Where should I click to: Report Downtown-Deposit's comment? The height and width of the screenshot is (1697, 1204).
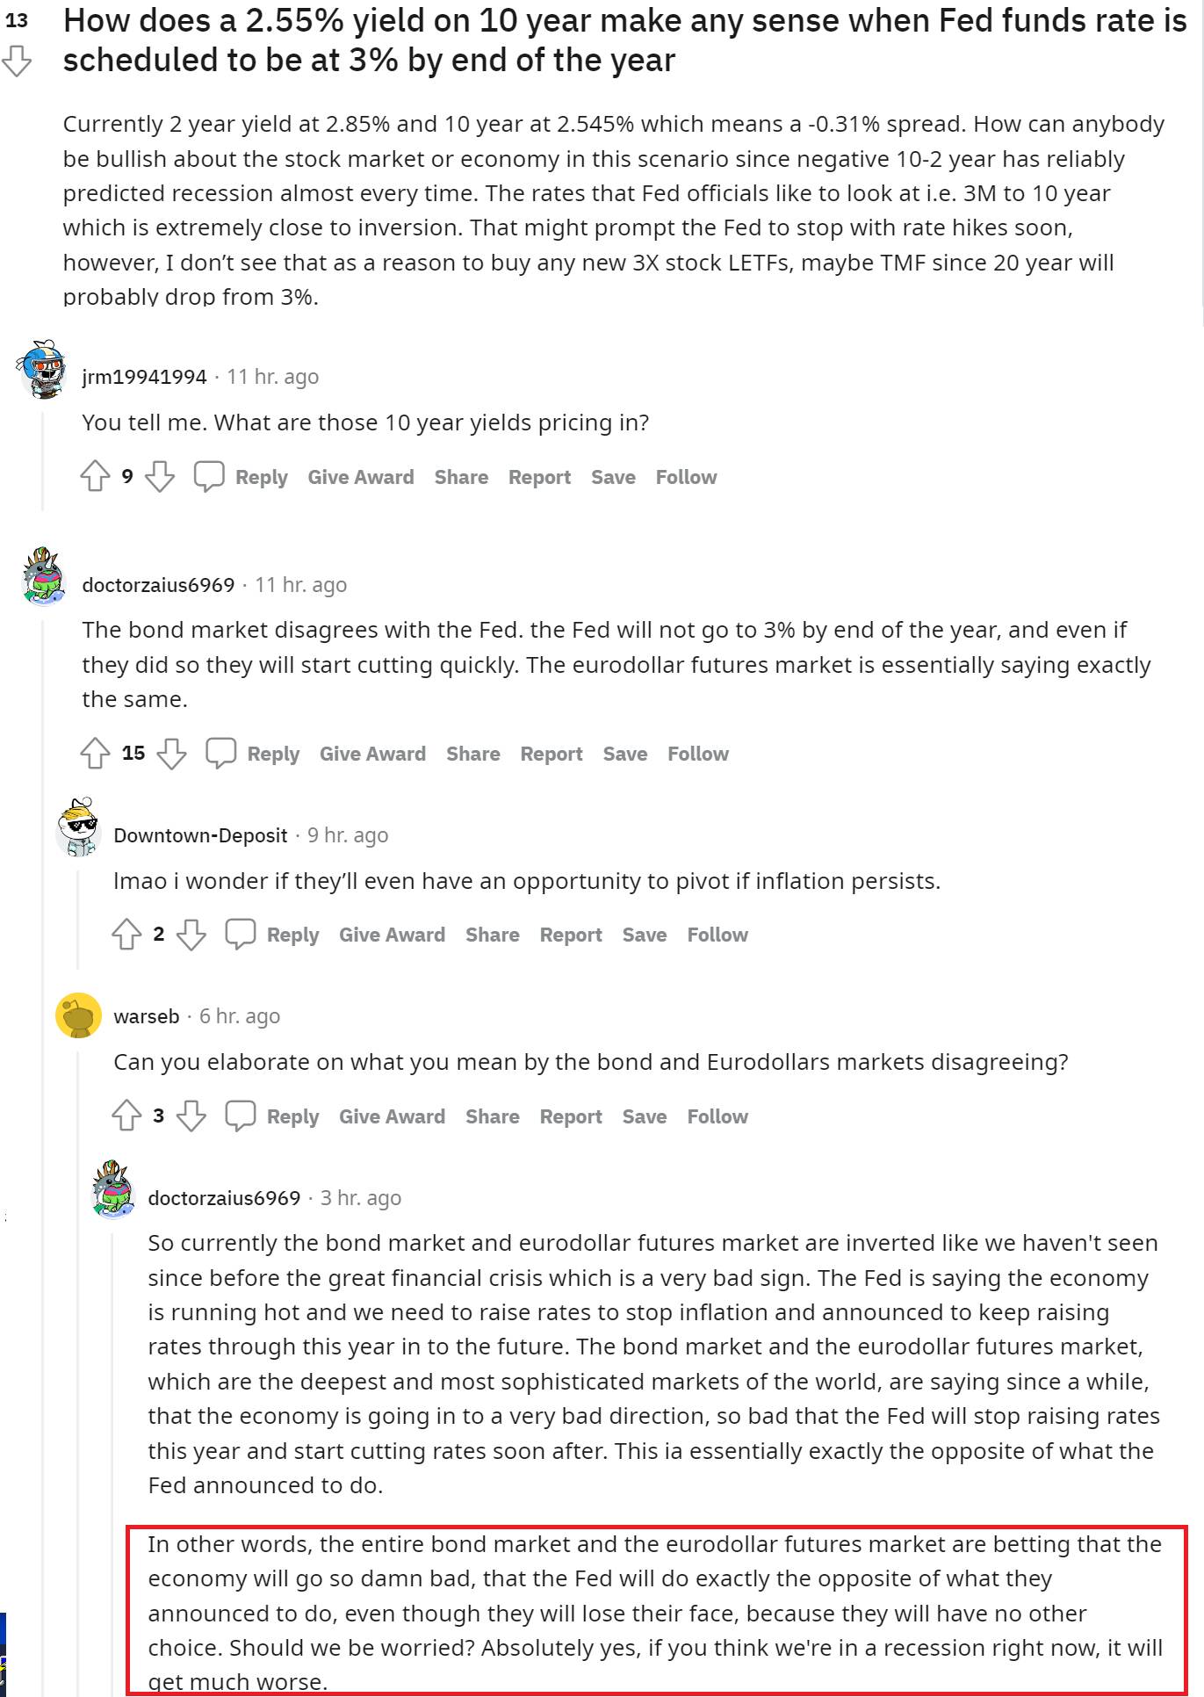pos(571,935)
